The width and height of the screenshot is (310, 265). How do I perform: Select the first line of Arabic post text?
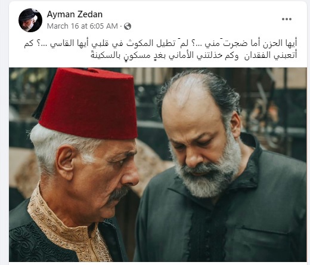[160, 44]
